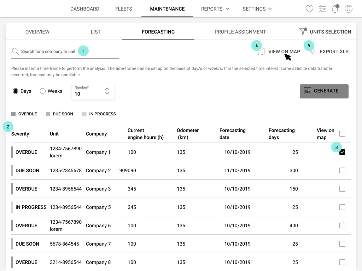
Task: Select the Days radio button
Action: pos(16,91)
